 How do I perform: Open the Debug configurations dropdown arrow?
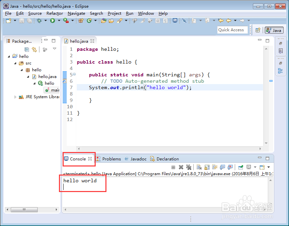[x=45, y=21]
